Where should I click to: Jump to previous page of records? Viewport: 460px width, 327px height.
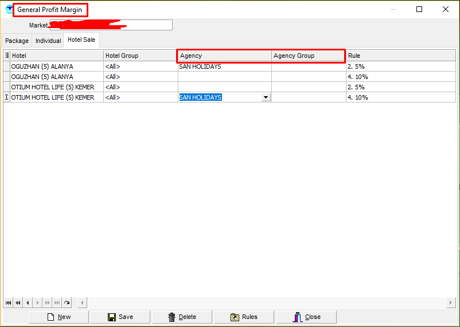click(18, 302)
